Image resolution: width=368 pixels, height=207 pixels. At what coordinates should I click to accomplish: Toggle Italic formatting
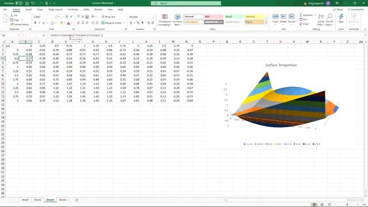coord(39,23)
